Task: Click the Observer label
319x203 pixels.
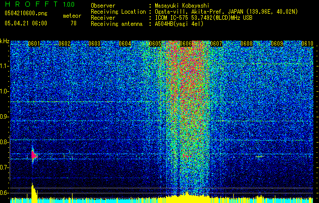Action: [x=103, y=6]
